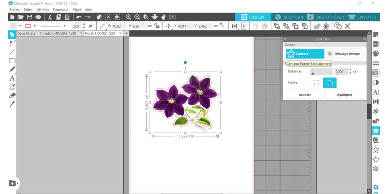Pick the Eraser tool
The width and height of the screenshot is (388, 194).
12,96
